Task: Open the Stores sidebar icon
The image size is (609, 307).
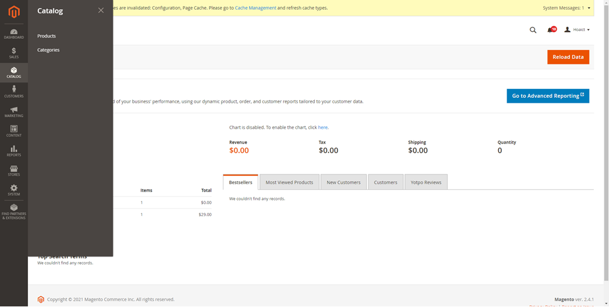Action: click(13, 170)
